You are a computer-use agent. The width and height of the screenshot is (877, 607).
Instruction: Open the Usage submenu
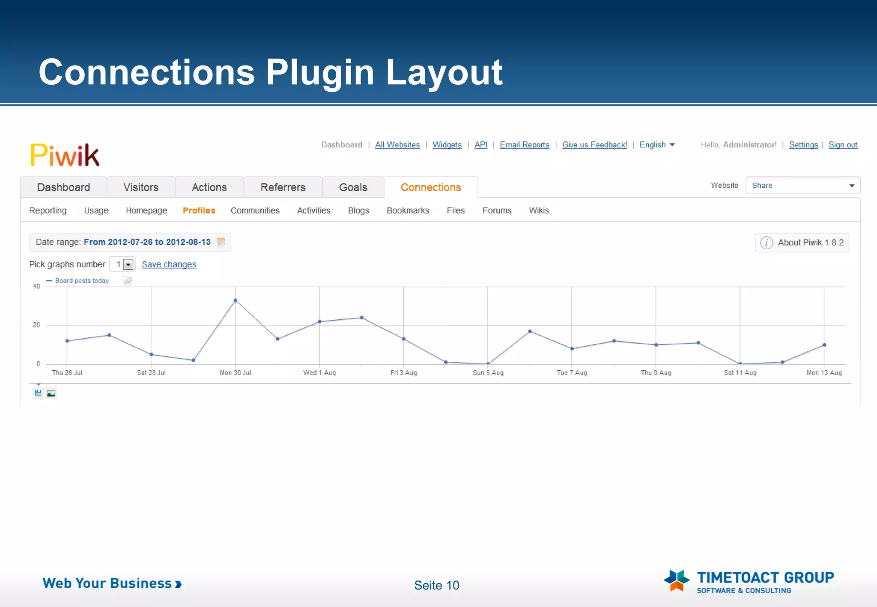pyautogui.click(x=96, y=211)
